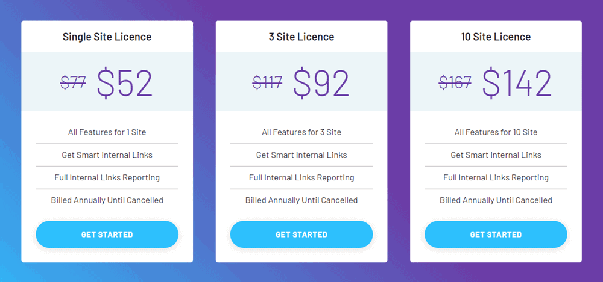The width and height of the screenshot is (603, 282).
Task: Click All Features for 10 Site
Action: coord(496,132)
